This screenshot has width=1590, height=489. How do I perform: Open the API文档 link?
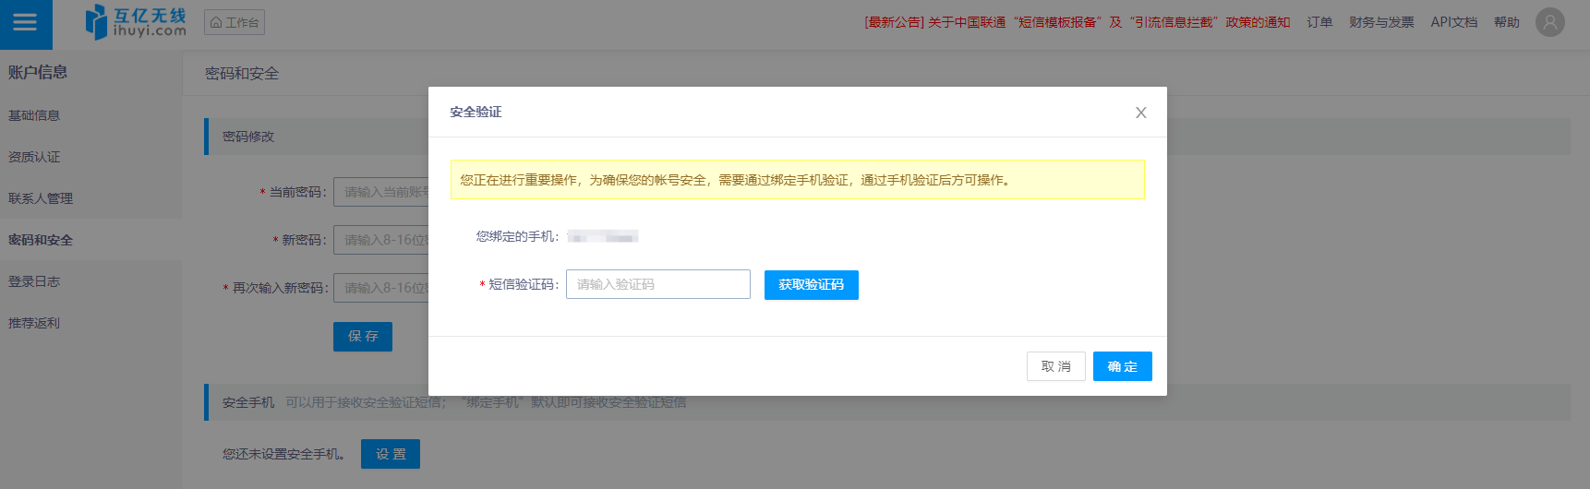1453,22
